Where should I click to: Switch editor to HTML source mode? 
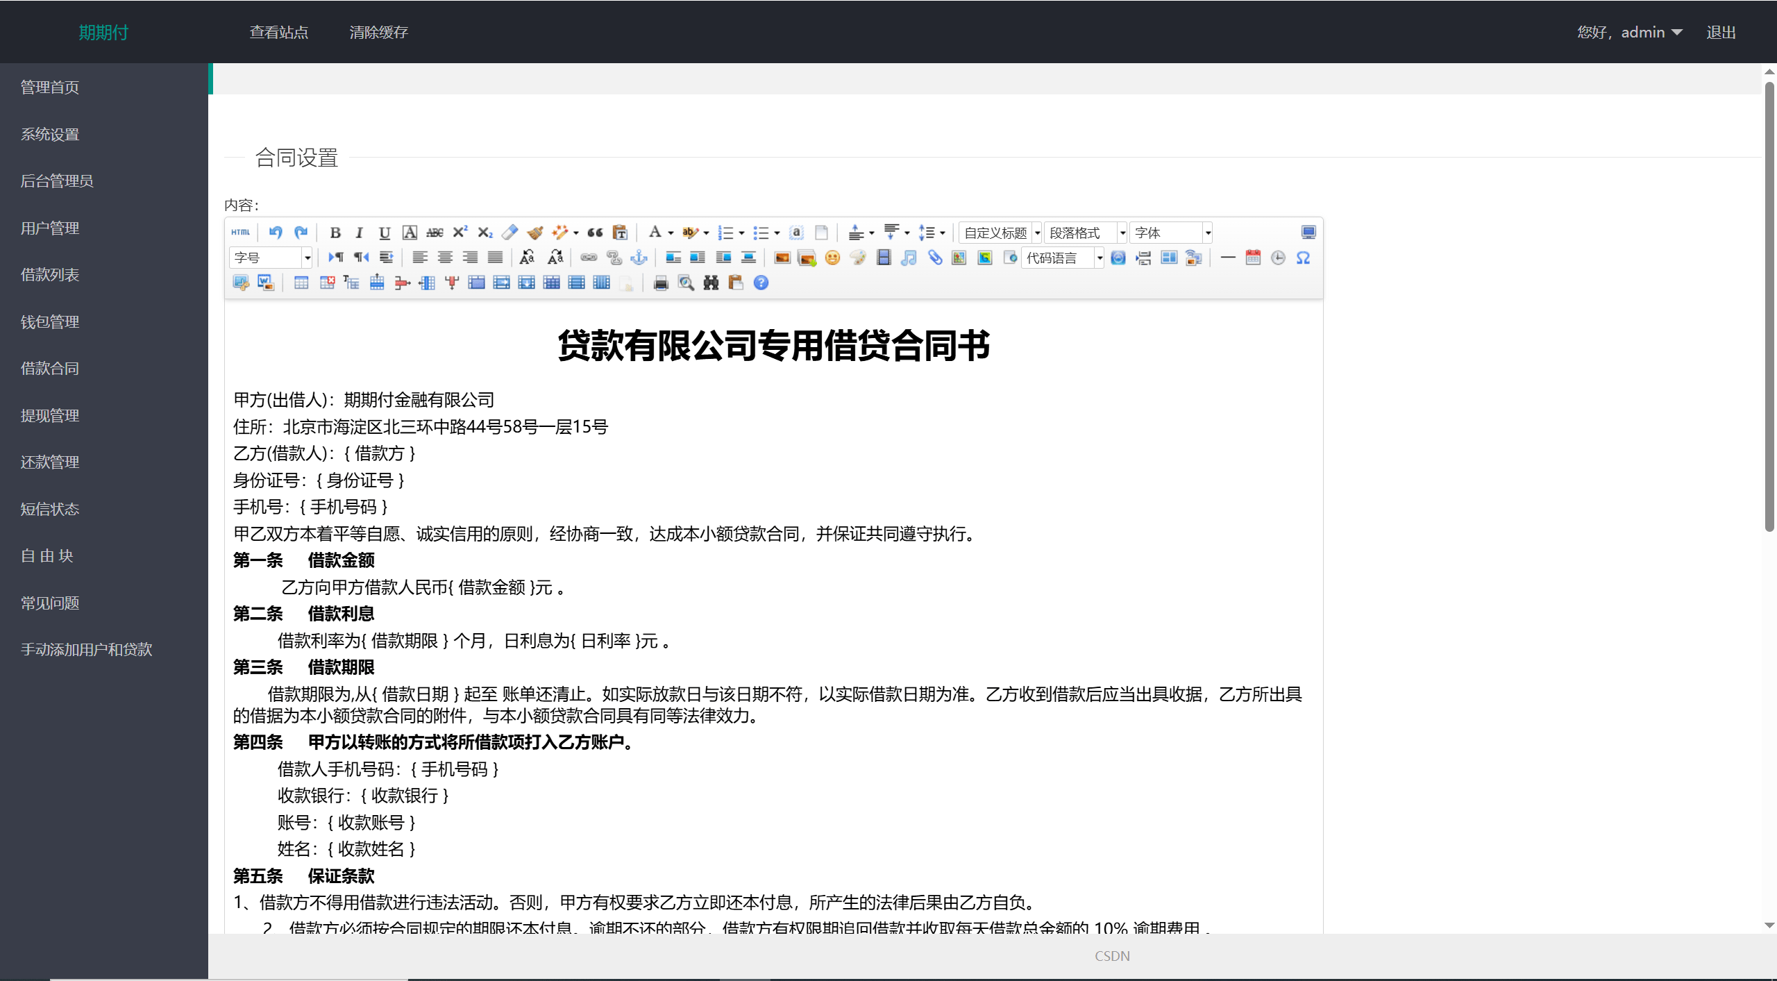coord(241,233)
